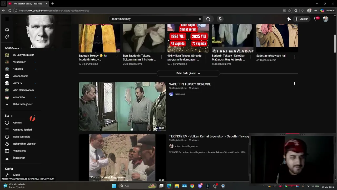Screen dimensions: 337x190
Task: Open tab actions dropdown in title bar
Action: pyautogui.click(x=3, y=3)
